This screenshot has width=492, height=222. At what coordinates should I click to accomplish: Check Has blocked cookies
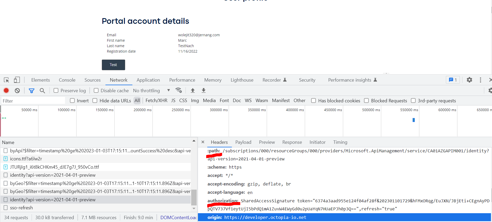click(x=313, y=101)
